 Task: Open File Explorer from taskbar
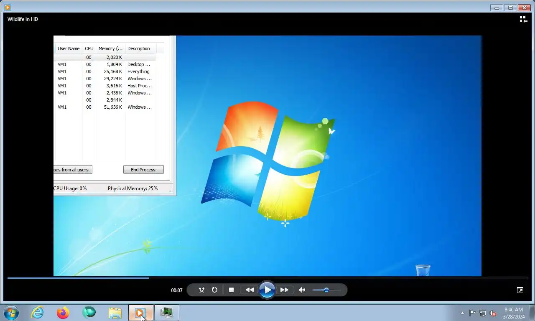point(115,313)
